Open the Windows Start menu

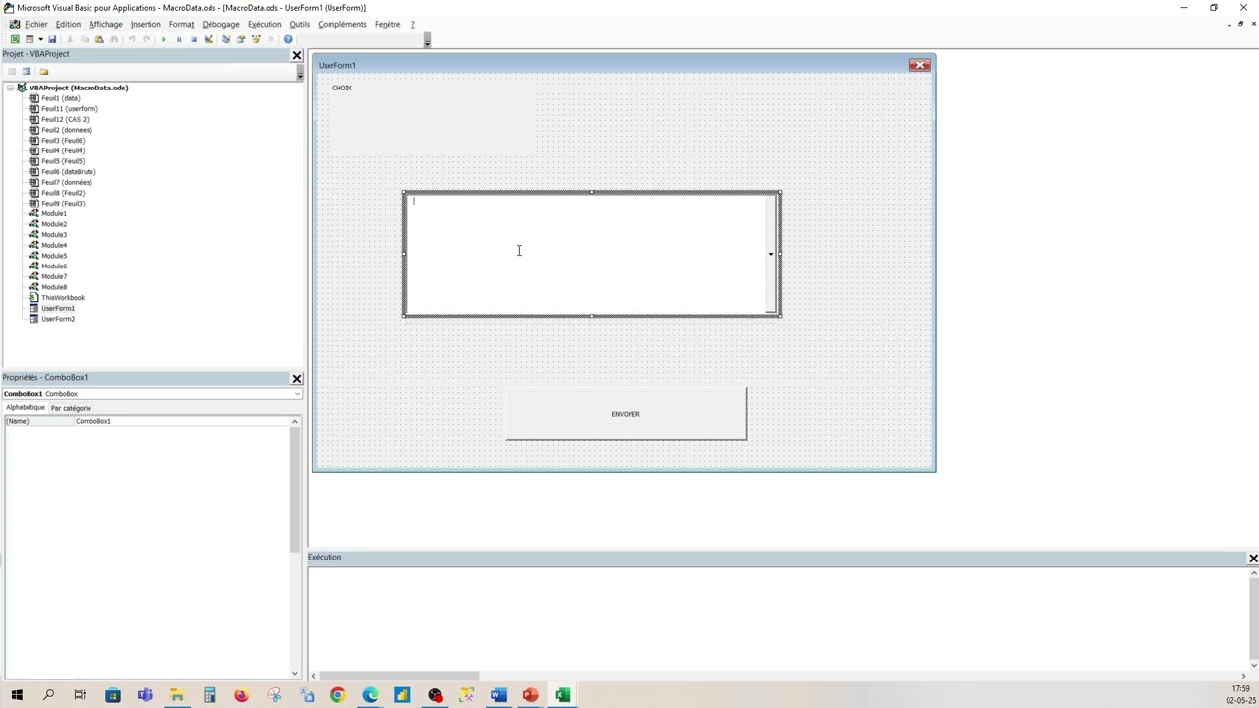16,695
